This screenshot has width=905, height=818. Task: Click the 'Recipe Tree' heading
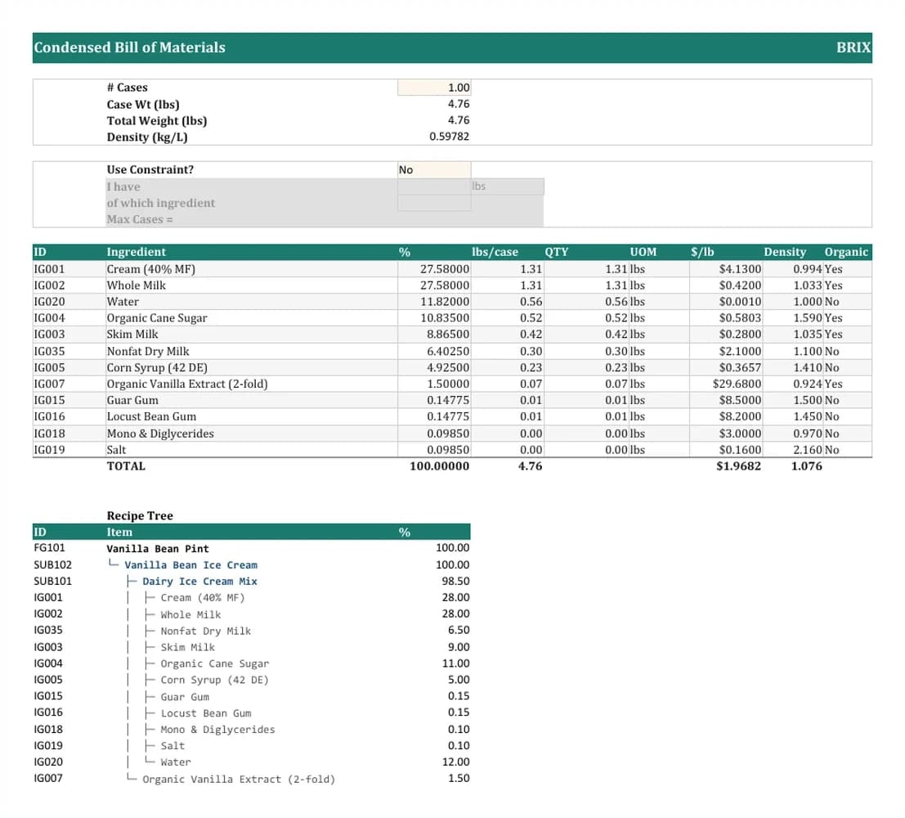(x=140, y=515)
